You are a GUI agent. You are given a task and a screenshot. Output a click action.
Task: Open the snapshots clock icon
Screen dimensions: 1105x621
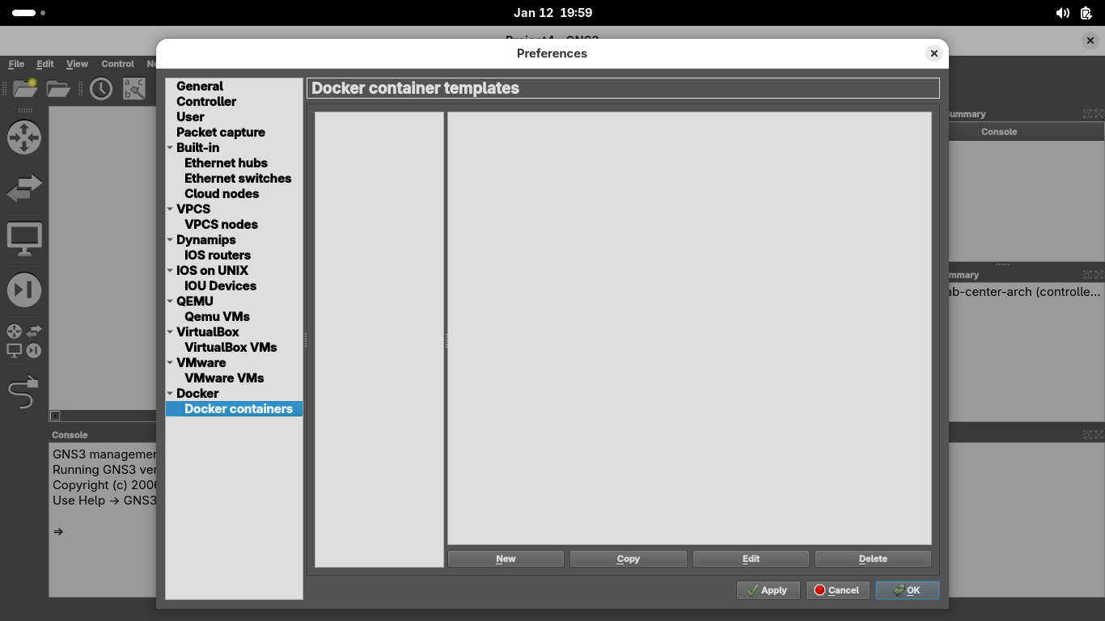pos(101,88)
